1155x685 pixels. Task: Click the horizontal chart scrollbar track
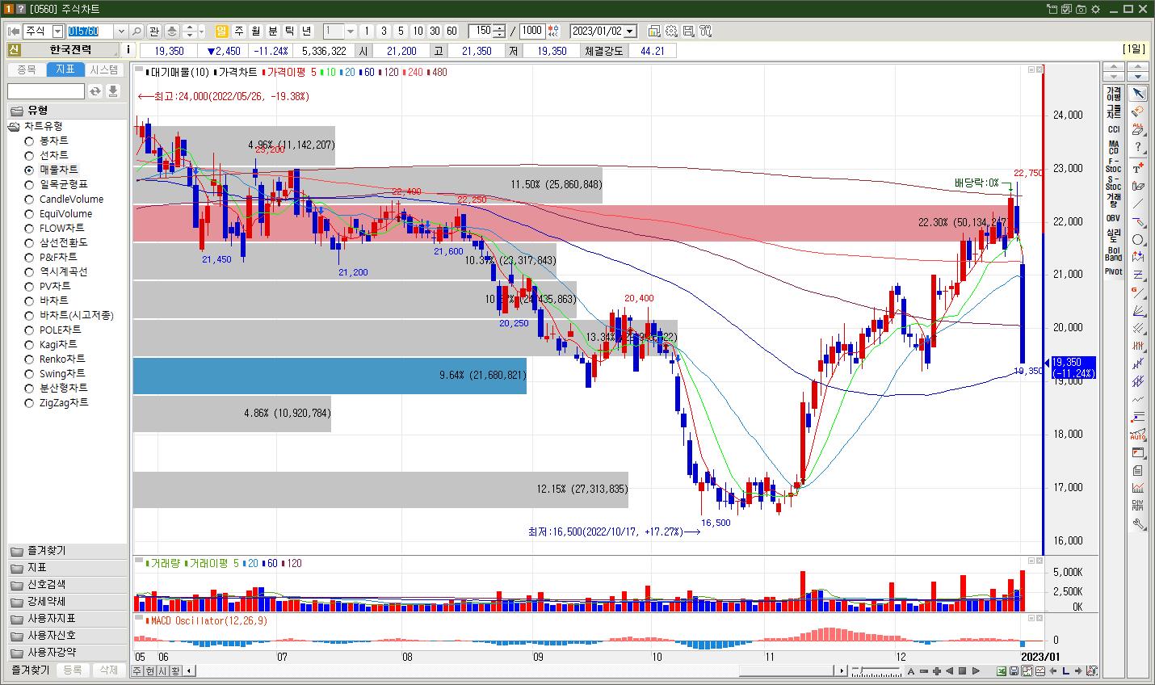coord(514,671)
